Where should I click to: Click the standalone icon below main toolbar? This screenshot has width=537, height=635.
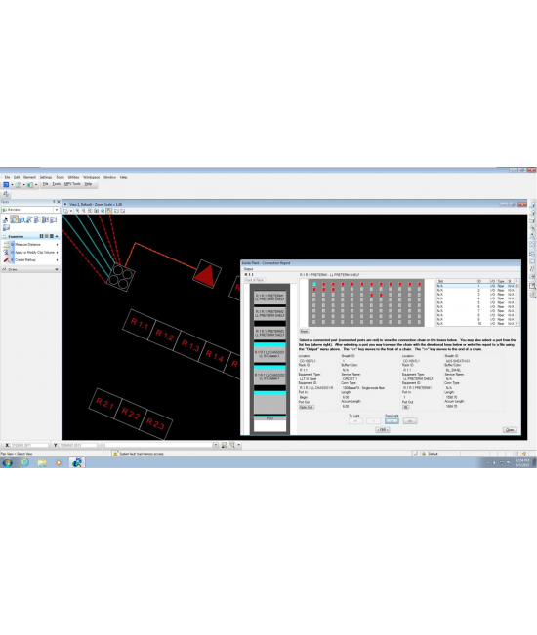click(x=6, y=194)
